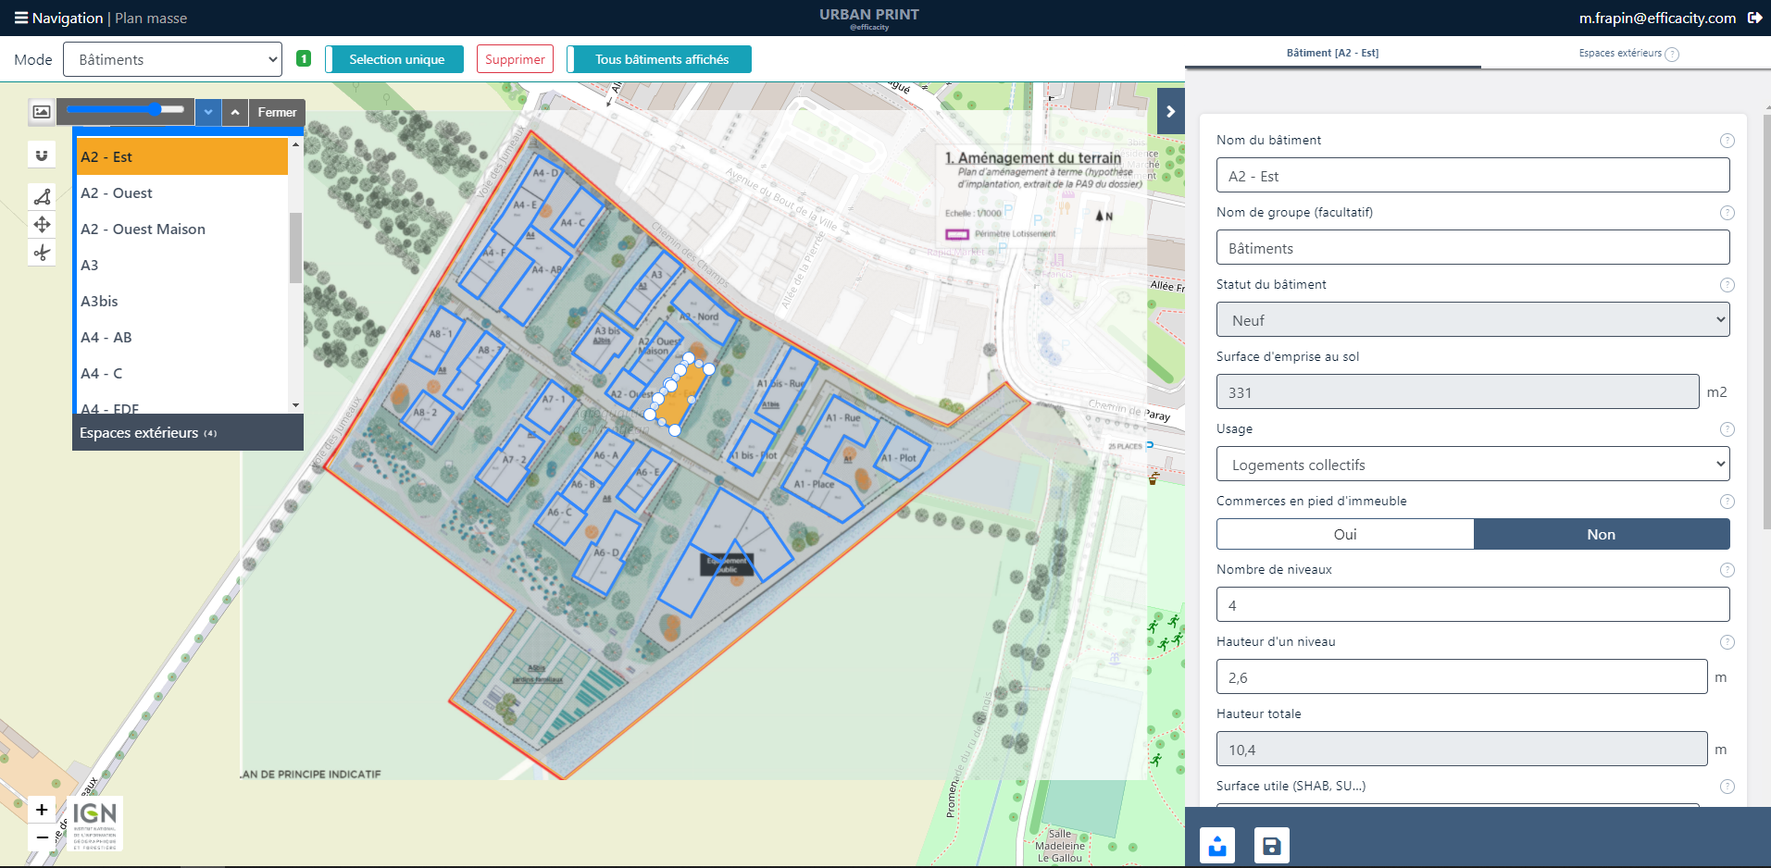Select Non for ground-floor shops

(x=1601, y=534)
